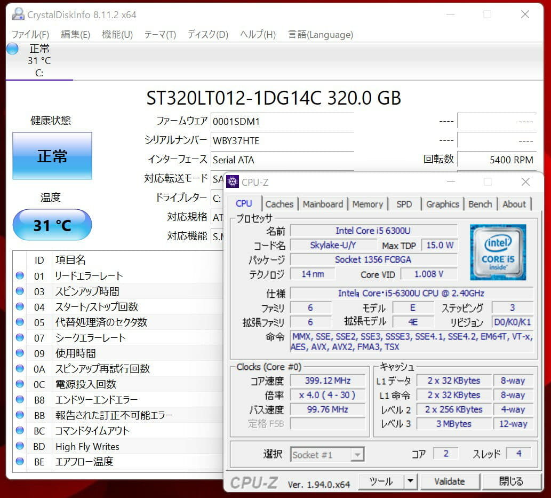Switch to the Graphics tab
The image size is (551, 498).
pos(443,204)
